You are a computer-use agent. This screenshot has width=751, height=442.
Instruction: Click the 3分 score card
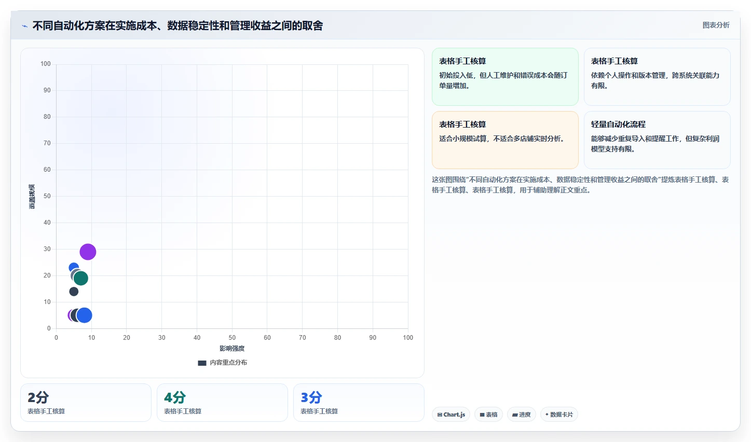[x=359, y=403]
